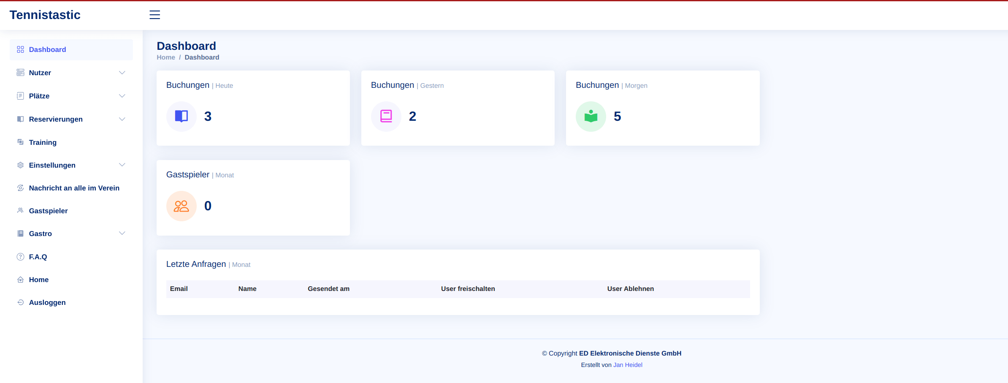Open the Jan Heidel footer link
The image size is (1008, 383).
(x=627, y=365)
